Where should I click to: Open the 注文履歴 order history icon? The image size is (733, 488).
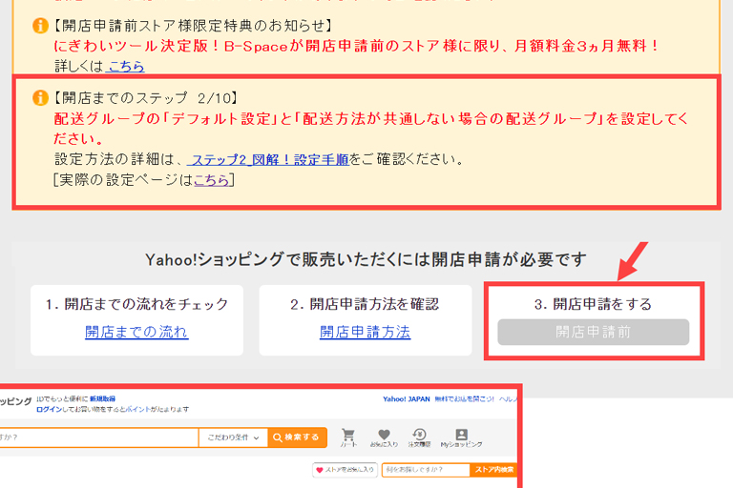[x=419, y=438]
